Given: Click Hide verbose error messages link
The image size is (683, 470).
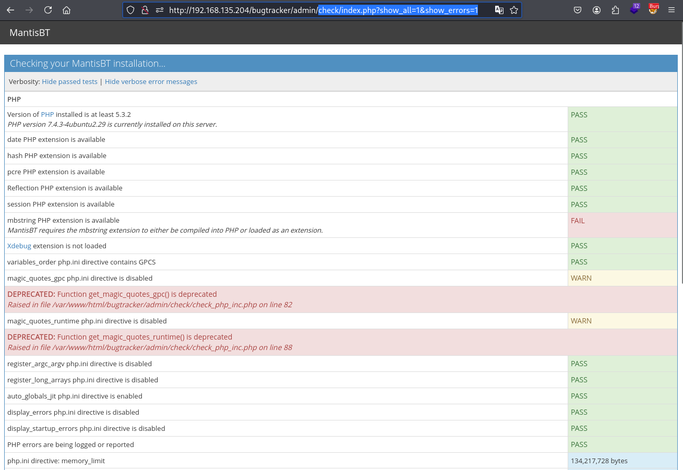Looking at the screenshot, I should (151, 81).
